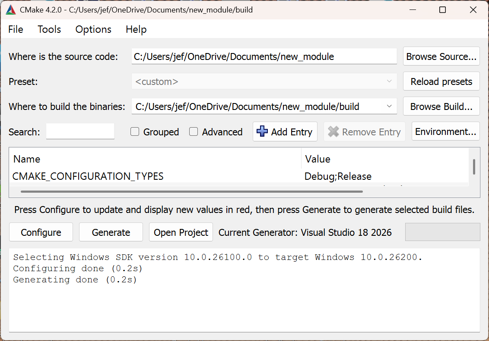Click the Generate button

[x=111, y=232]
